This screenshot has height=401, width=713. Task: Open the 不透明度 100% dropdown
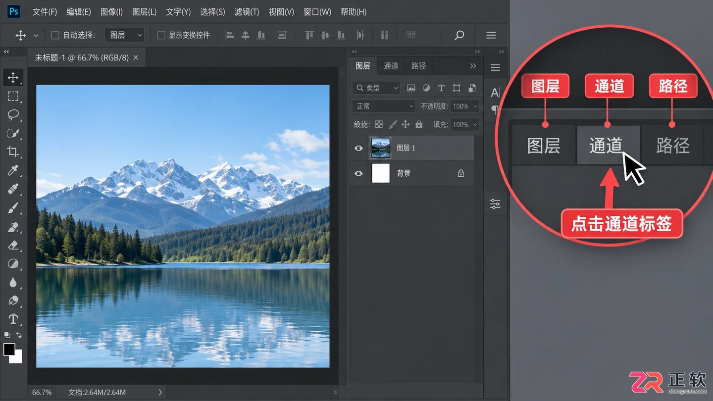coord(465,106)
